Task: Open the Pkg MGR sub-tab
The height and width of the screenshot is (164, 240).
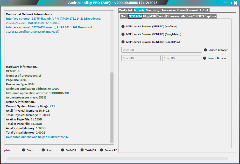Action: (150, 16)
